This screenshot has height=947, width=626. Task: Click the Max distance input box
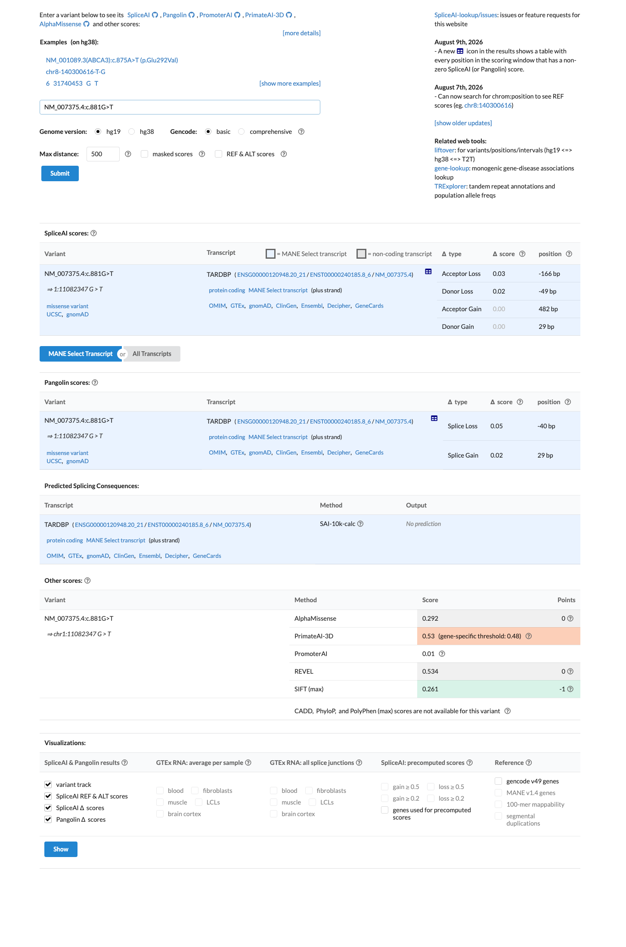click(103, 154)
